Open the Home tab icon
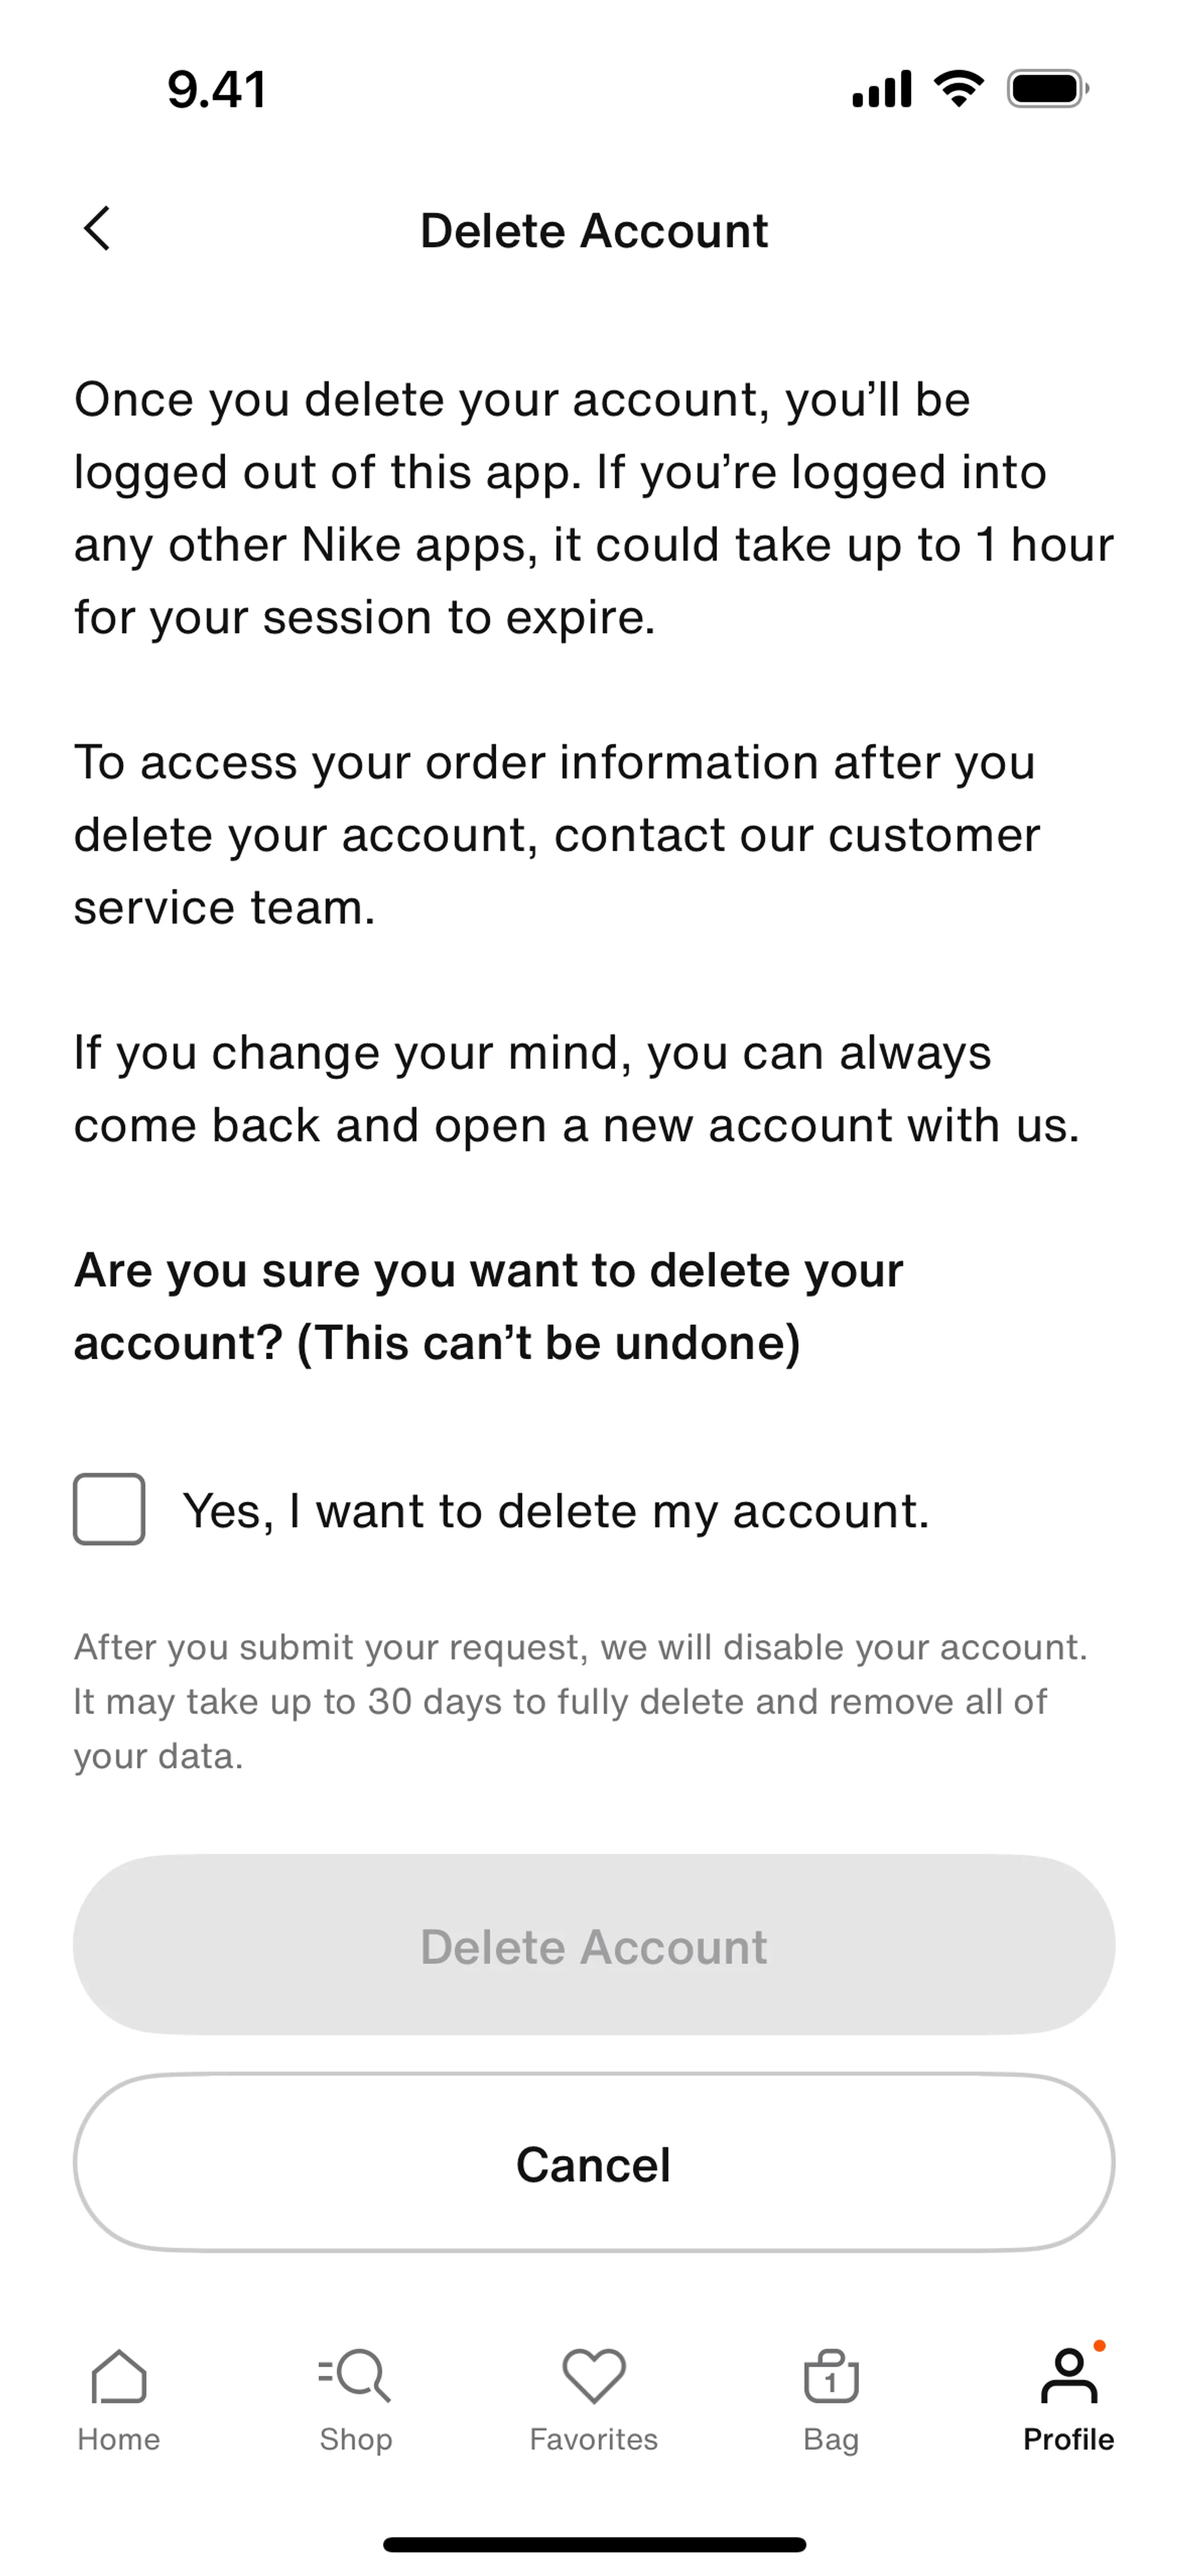Image resolution: width=1188 pixels, height=2576 pixels. pos(119,2376)
